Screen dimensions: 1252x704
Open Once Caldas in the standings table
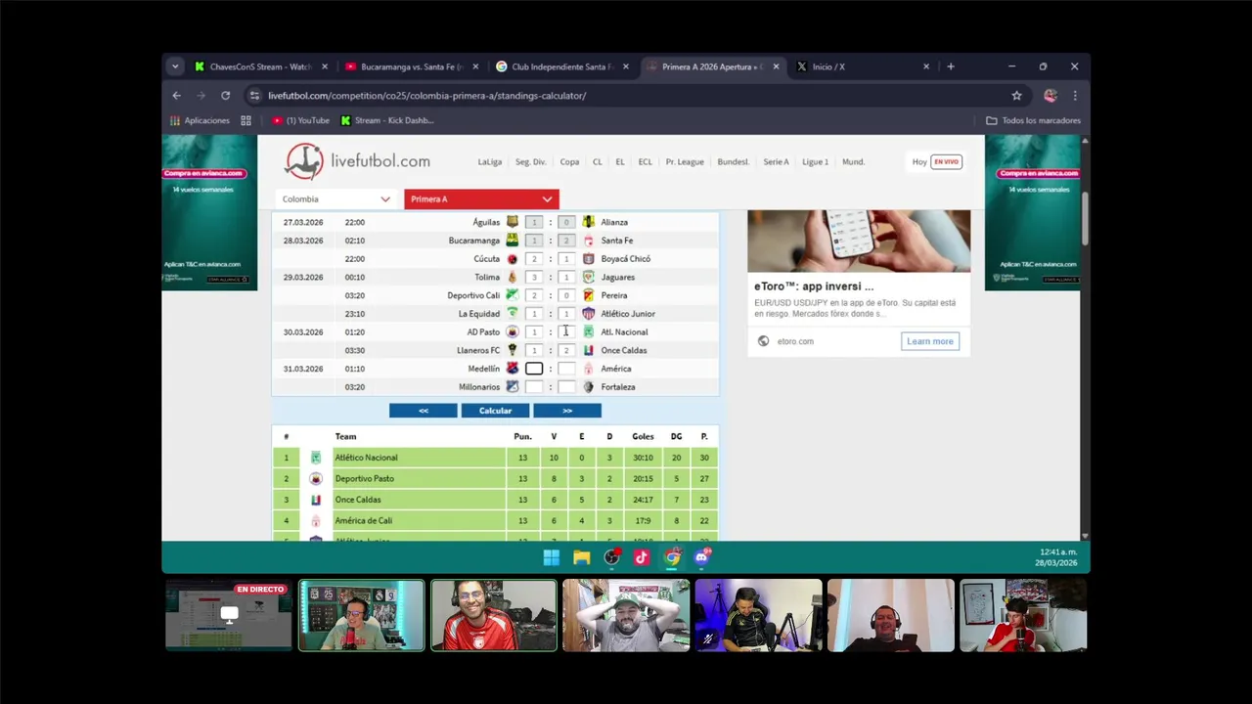(358, 500)
